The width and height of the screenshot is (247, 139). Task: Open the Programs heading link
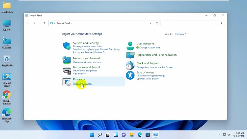tap(79, 79)
